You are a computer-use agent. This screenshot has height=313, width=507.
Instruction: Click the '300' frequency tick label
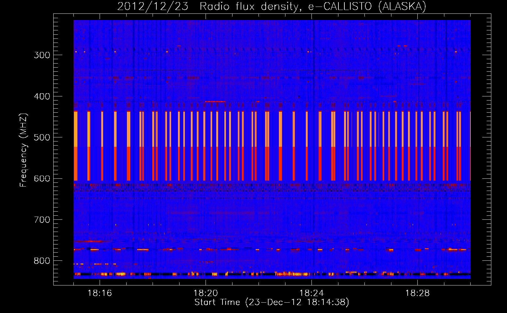click(42, 55)
